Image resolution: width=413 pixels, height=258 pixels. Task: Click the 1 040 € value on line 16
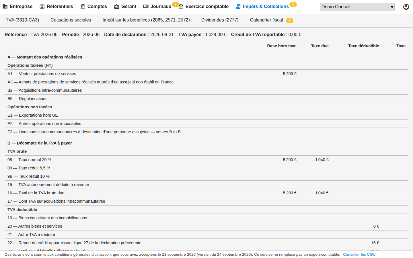pyautogui.click(x=322, y=193)
